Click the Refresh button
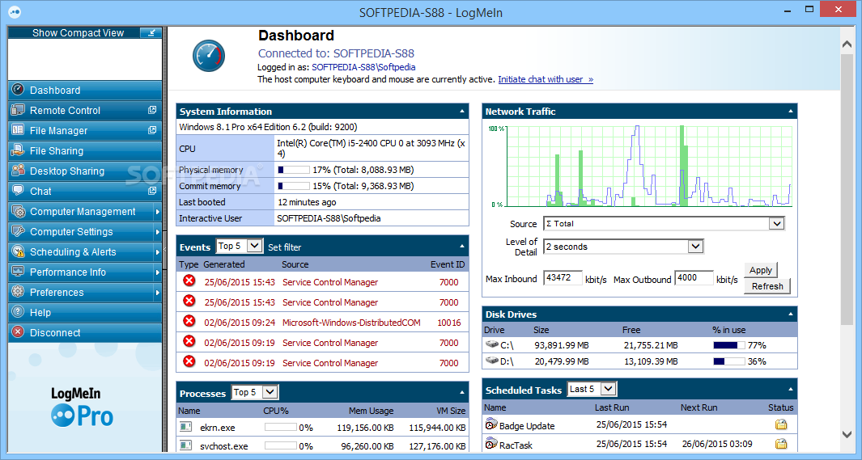 (767, 286)
